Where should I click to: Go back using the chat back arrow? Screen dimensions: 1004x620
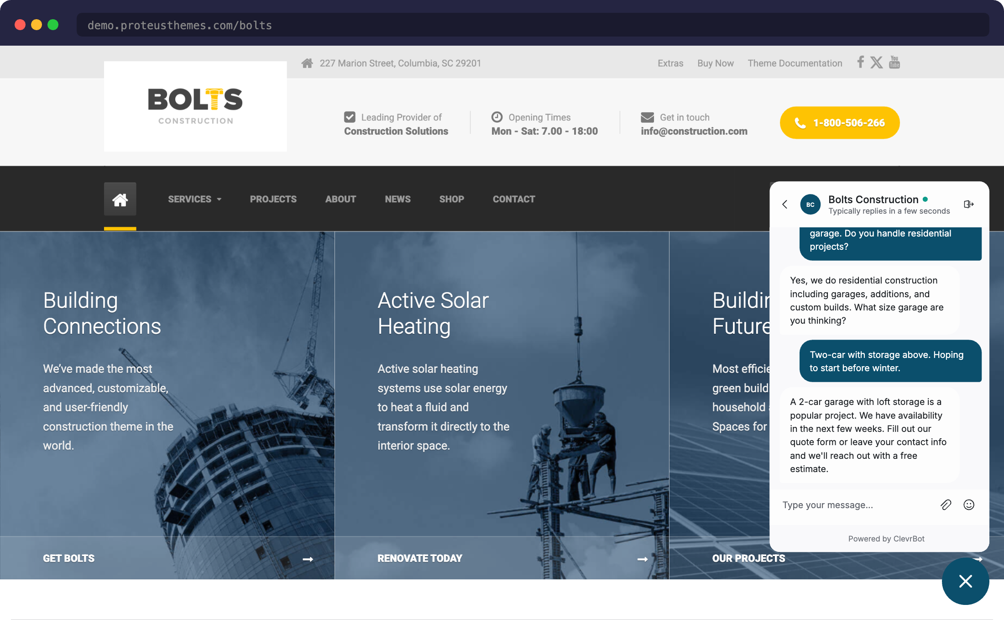pos(784,205)
